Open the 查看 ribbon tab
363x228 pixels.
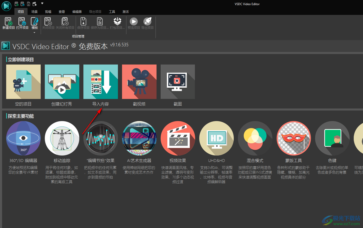[x=62, y=12]
